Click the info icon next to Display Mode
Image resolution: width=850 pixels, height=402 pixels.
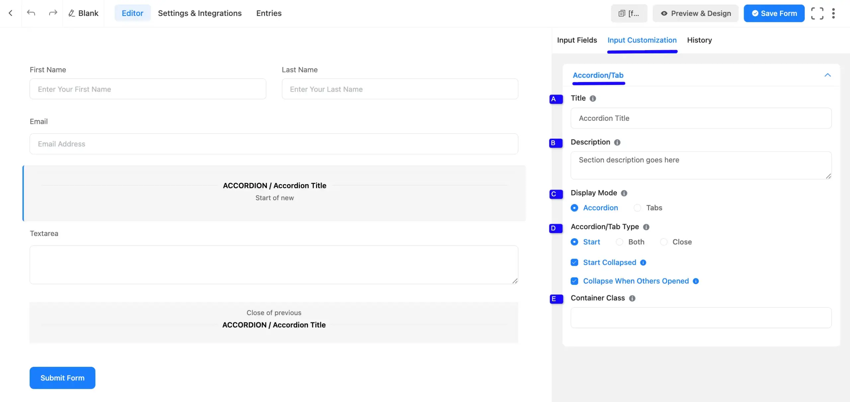click(x=624, y=193)
